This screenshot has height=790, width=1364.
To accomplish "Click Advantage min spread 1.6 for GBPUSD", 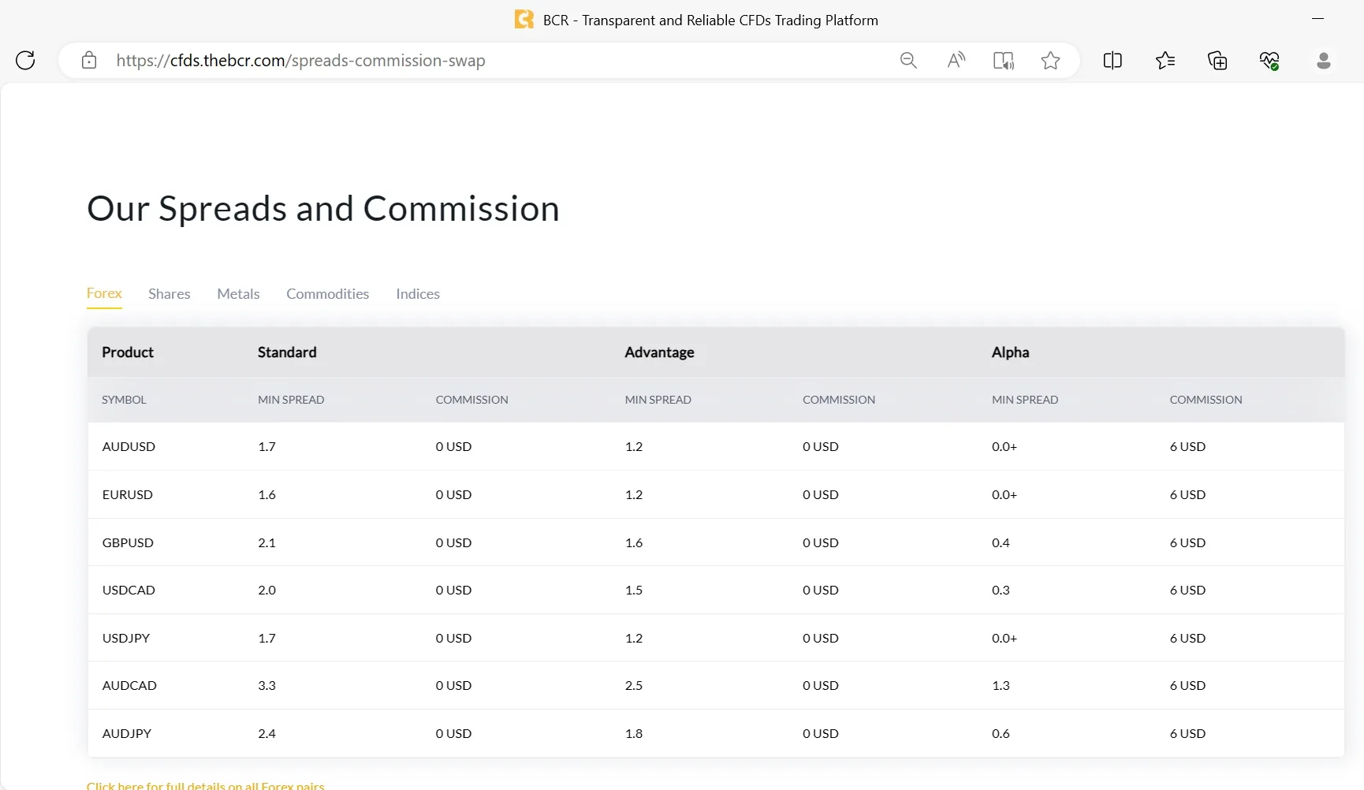I will (634, 542).
